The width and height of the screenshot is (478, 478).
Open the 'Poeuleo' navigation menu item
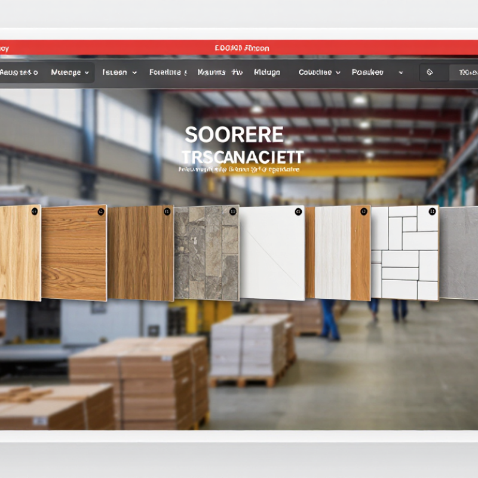click(x=367, y=72)
